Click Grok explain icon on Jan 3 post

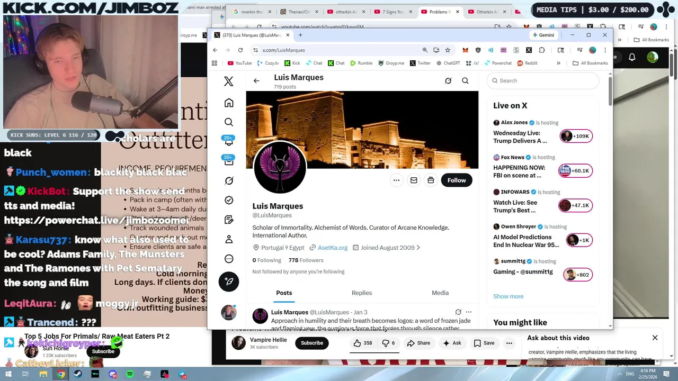point(458,312)
